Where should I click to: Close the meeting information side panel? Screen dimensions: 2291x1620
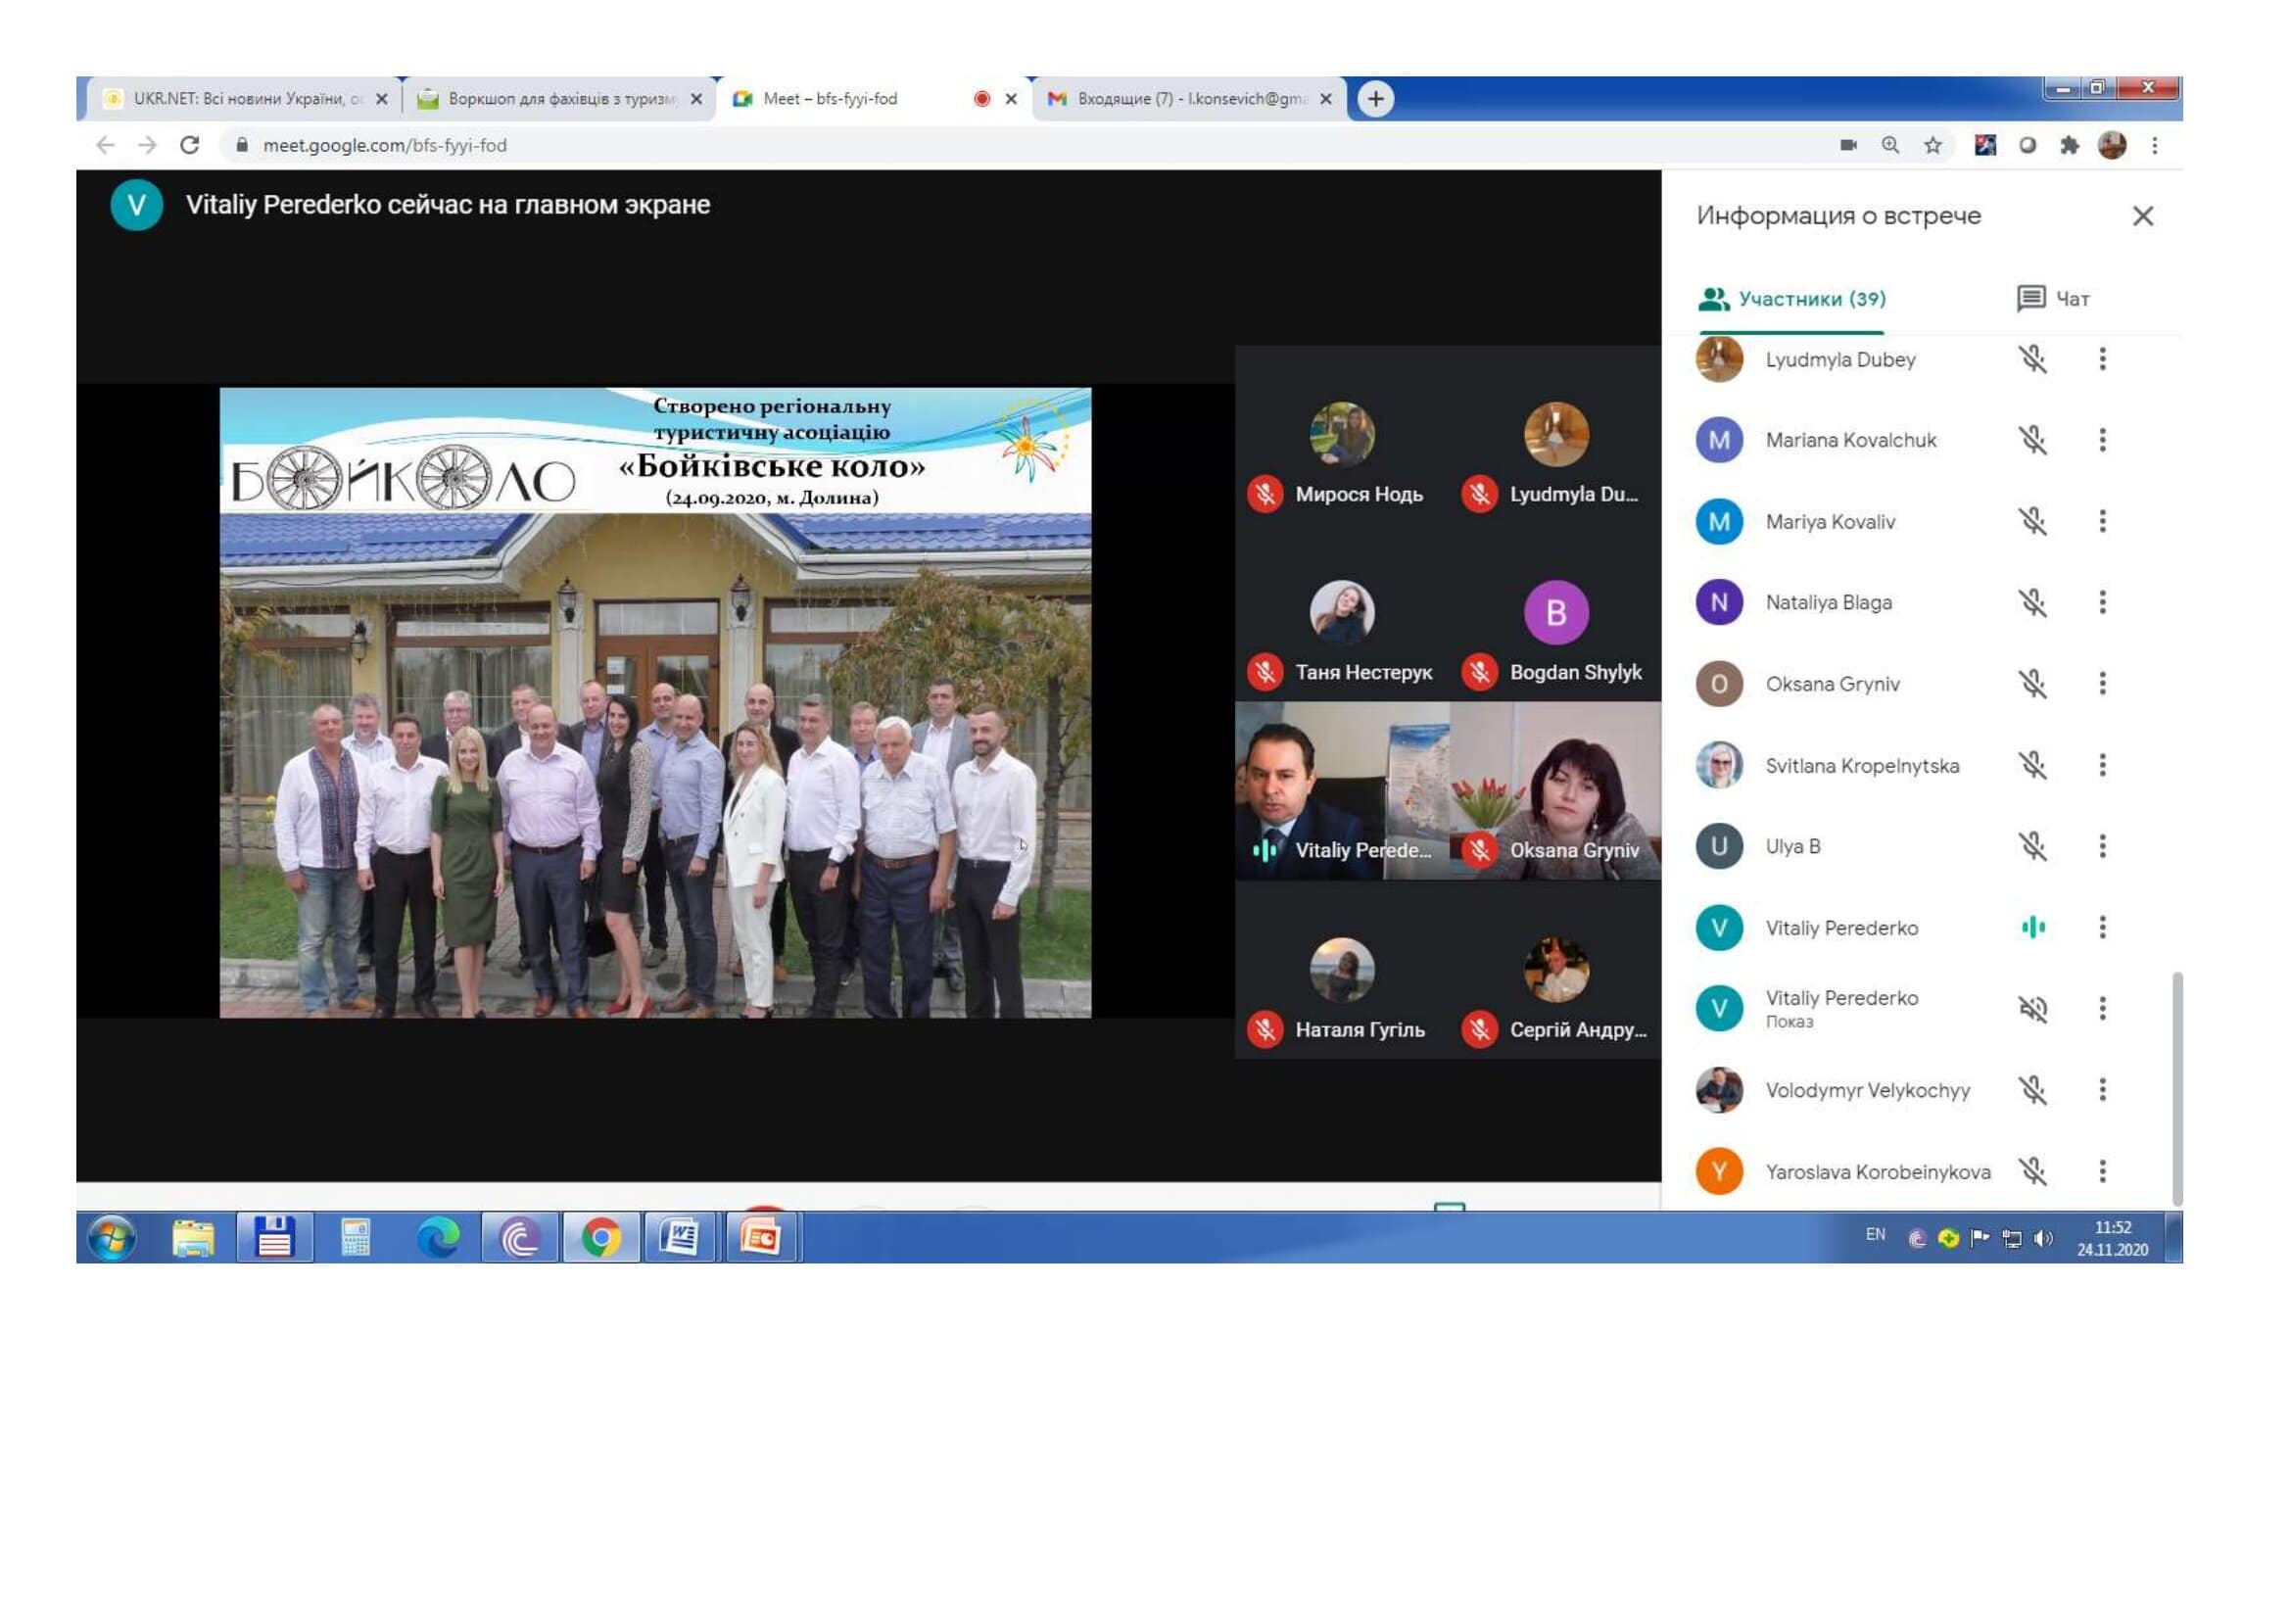(x=2142, y=216)
